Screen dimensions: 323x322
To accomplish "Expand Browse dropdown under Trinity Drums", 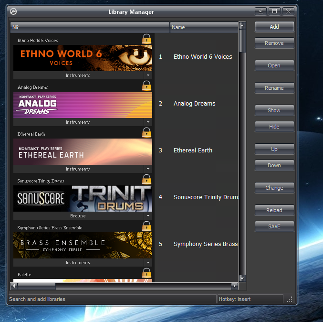I will click(x=148, y=216).
